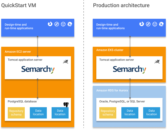Click the Safari compass icon in QuickStart VM box
167x131 pixels.
coord(57,24)
